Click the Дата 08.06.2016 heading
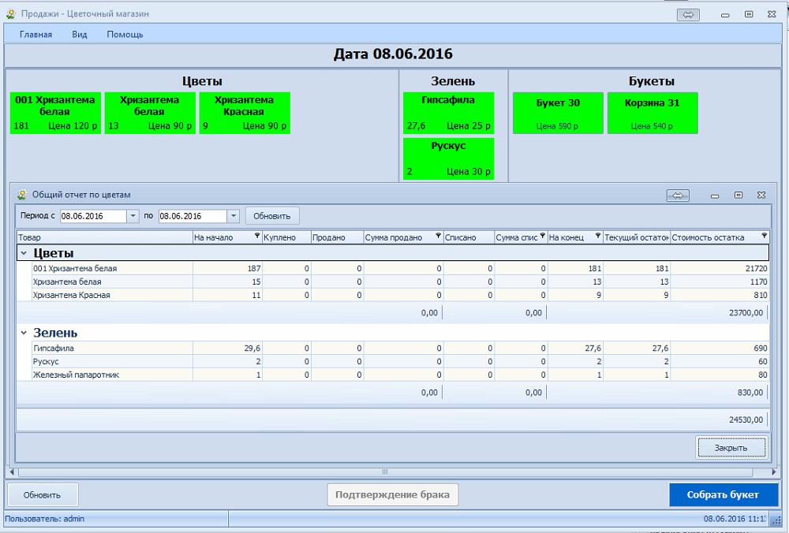The height and width of the screenshot is (533, 789). click(x=393, y=54)
